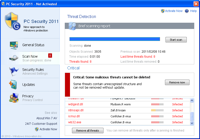The height and width of the screenshot is (139, 200).
Task: Click the top-right Activate Now shield icon
Action: pos(163,11)
